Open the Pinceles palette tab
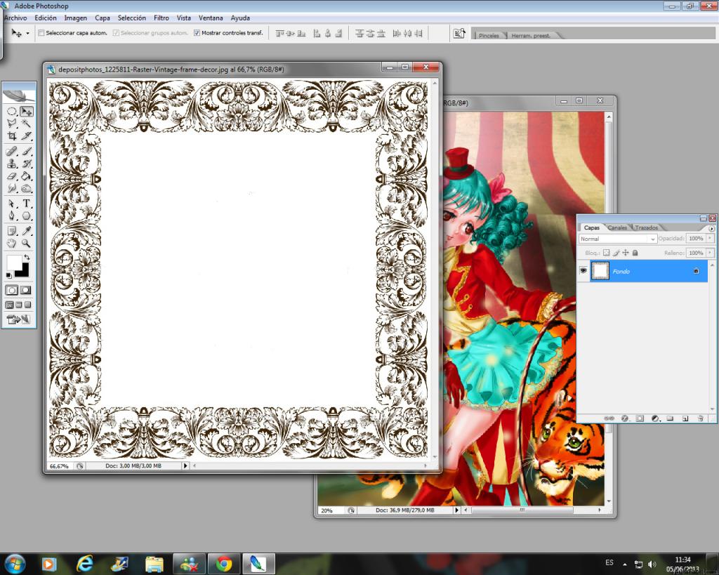Screen dimensions: 719x575 coord(489,36)
